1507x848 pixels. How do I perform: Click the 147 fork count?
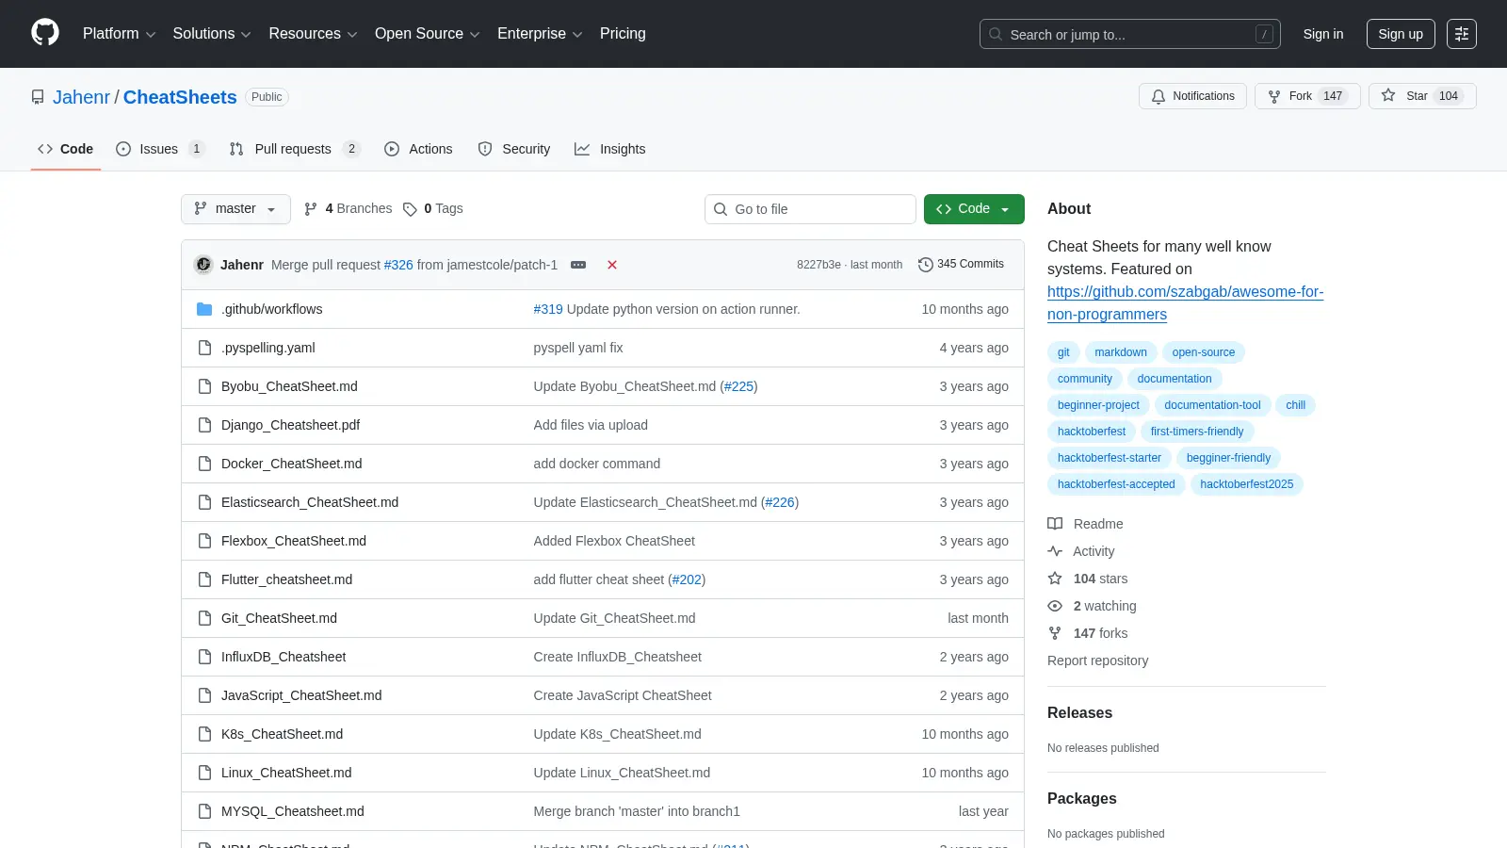(x=1333, y=96)
